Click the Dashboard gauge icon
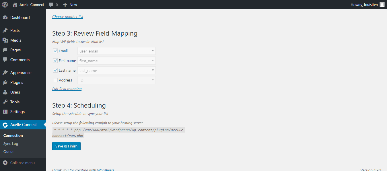 pyautogui.click(x=5, y=18)
